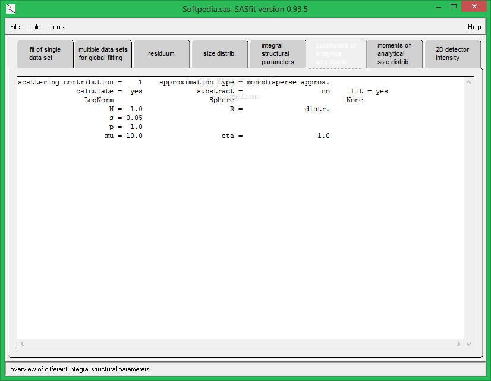Click the vertical scrollbar down arrow

coord(468,344)
